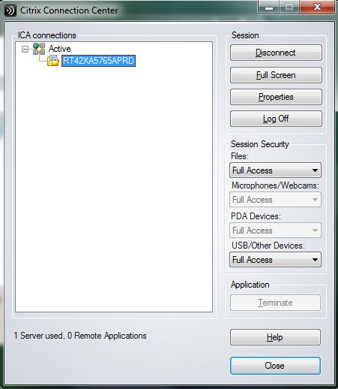This screenshot has height=389, width=338.
Task: Open the PDA Devices access dropdown
Action: point(275,230)
